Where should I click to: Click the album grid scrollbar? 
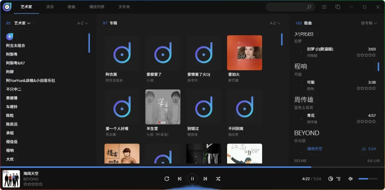(282, 39)
